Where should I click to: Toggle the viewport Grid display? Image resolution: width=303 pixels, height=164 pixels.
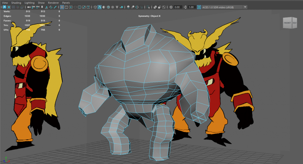pyautogui.click(x=62, y=7)
